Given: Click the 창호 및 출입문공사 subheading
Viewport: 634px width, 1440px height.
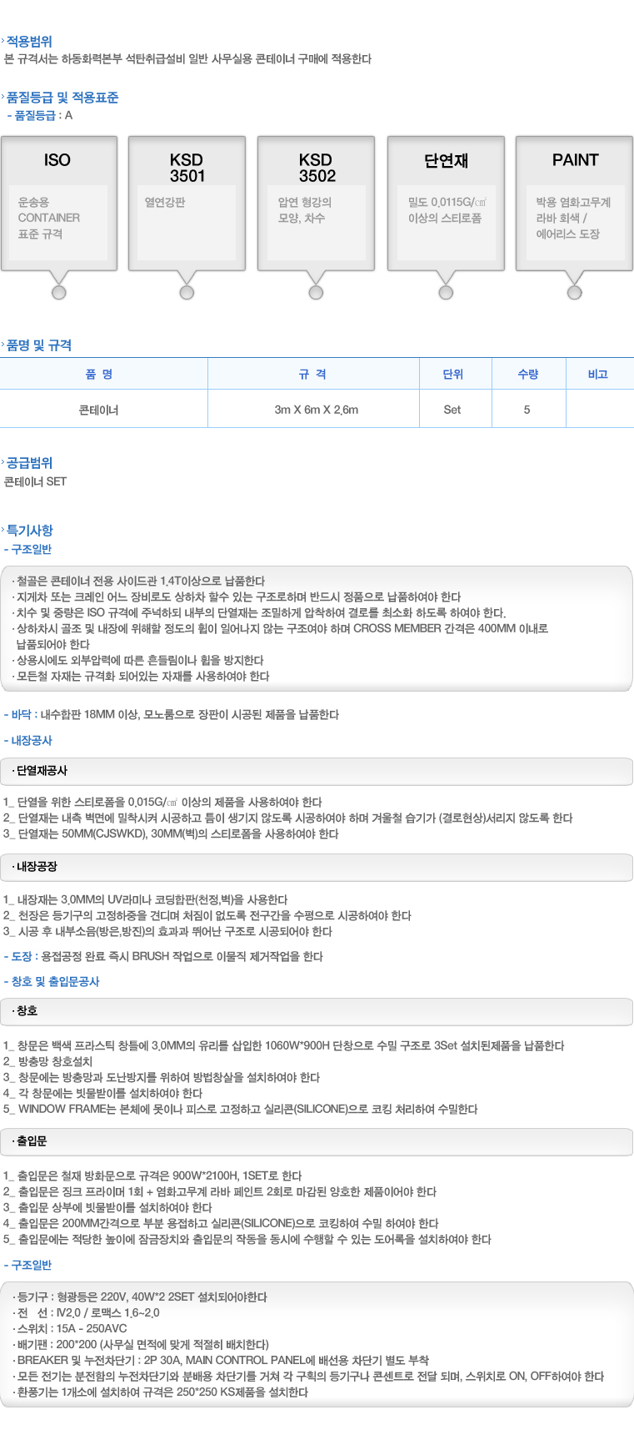Looking at the screenshot, I should 52,982.
